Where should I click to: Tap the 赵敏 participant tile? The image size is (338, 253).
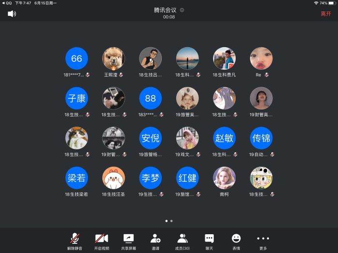[225, 138]
